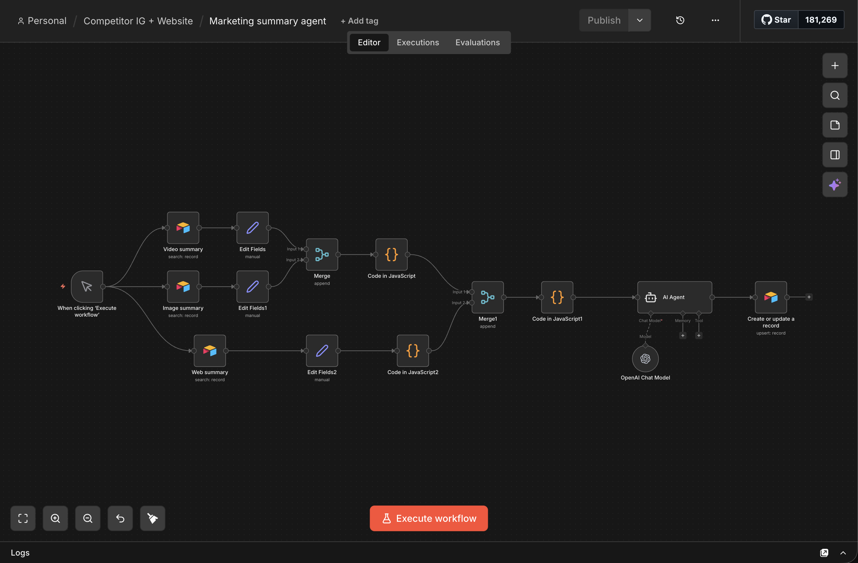
Task: Select the OpenAI Chat Model node
Action: [x=645, y=359]
